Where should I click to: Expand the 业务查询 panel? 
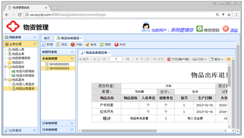[x=34, y=130]
